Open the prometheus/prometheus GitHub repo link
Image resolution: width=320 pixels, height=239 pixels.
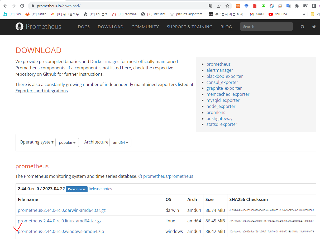click(168, 176)
